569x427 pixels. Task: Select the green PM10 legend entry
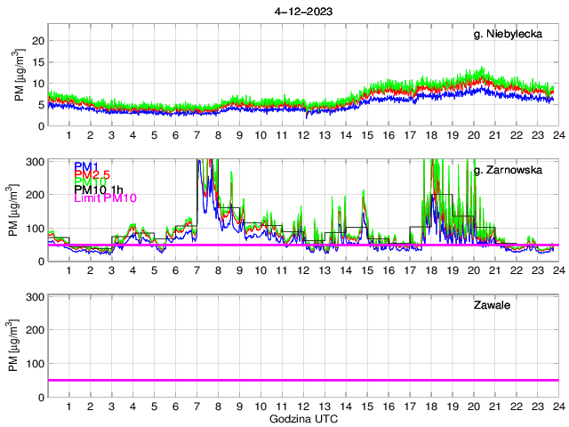tap(91, 181)
